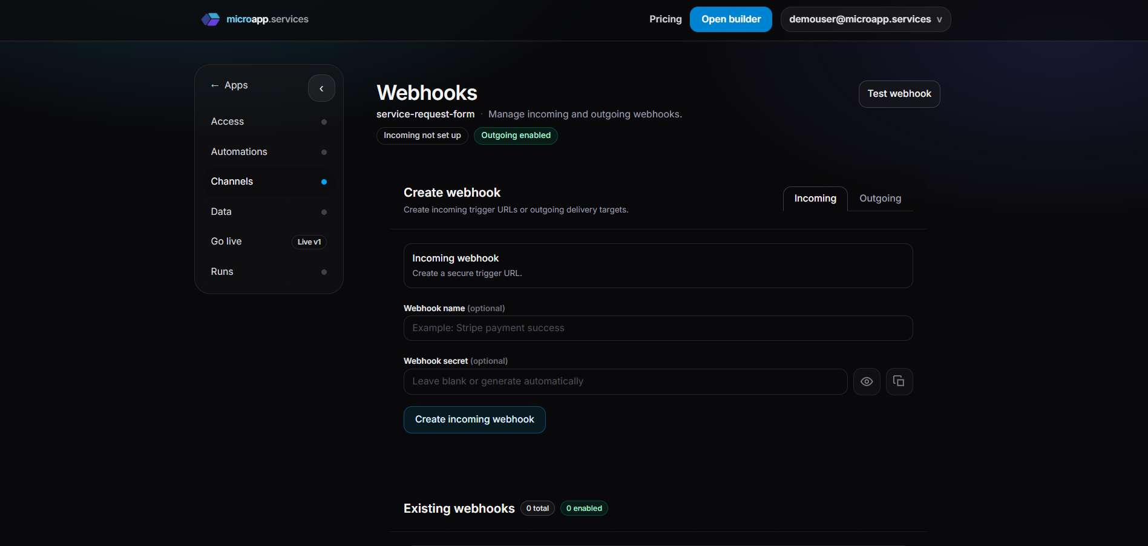Switch to the Outgoing tab
The width and height of the screenshot is (1148, 546).
tap(880, 198)
